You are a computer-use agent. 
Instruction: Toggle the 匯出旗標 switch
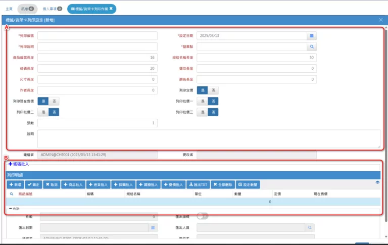(202, 216)
